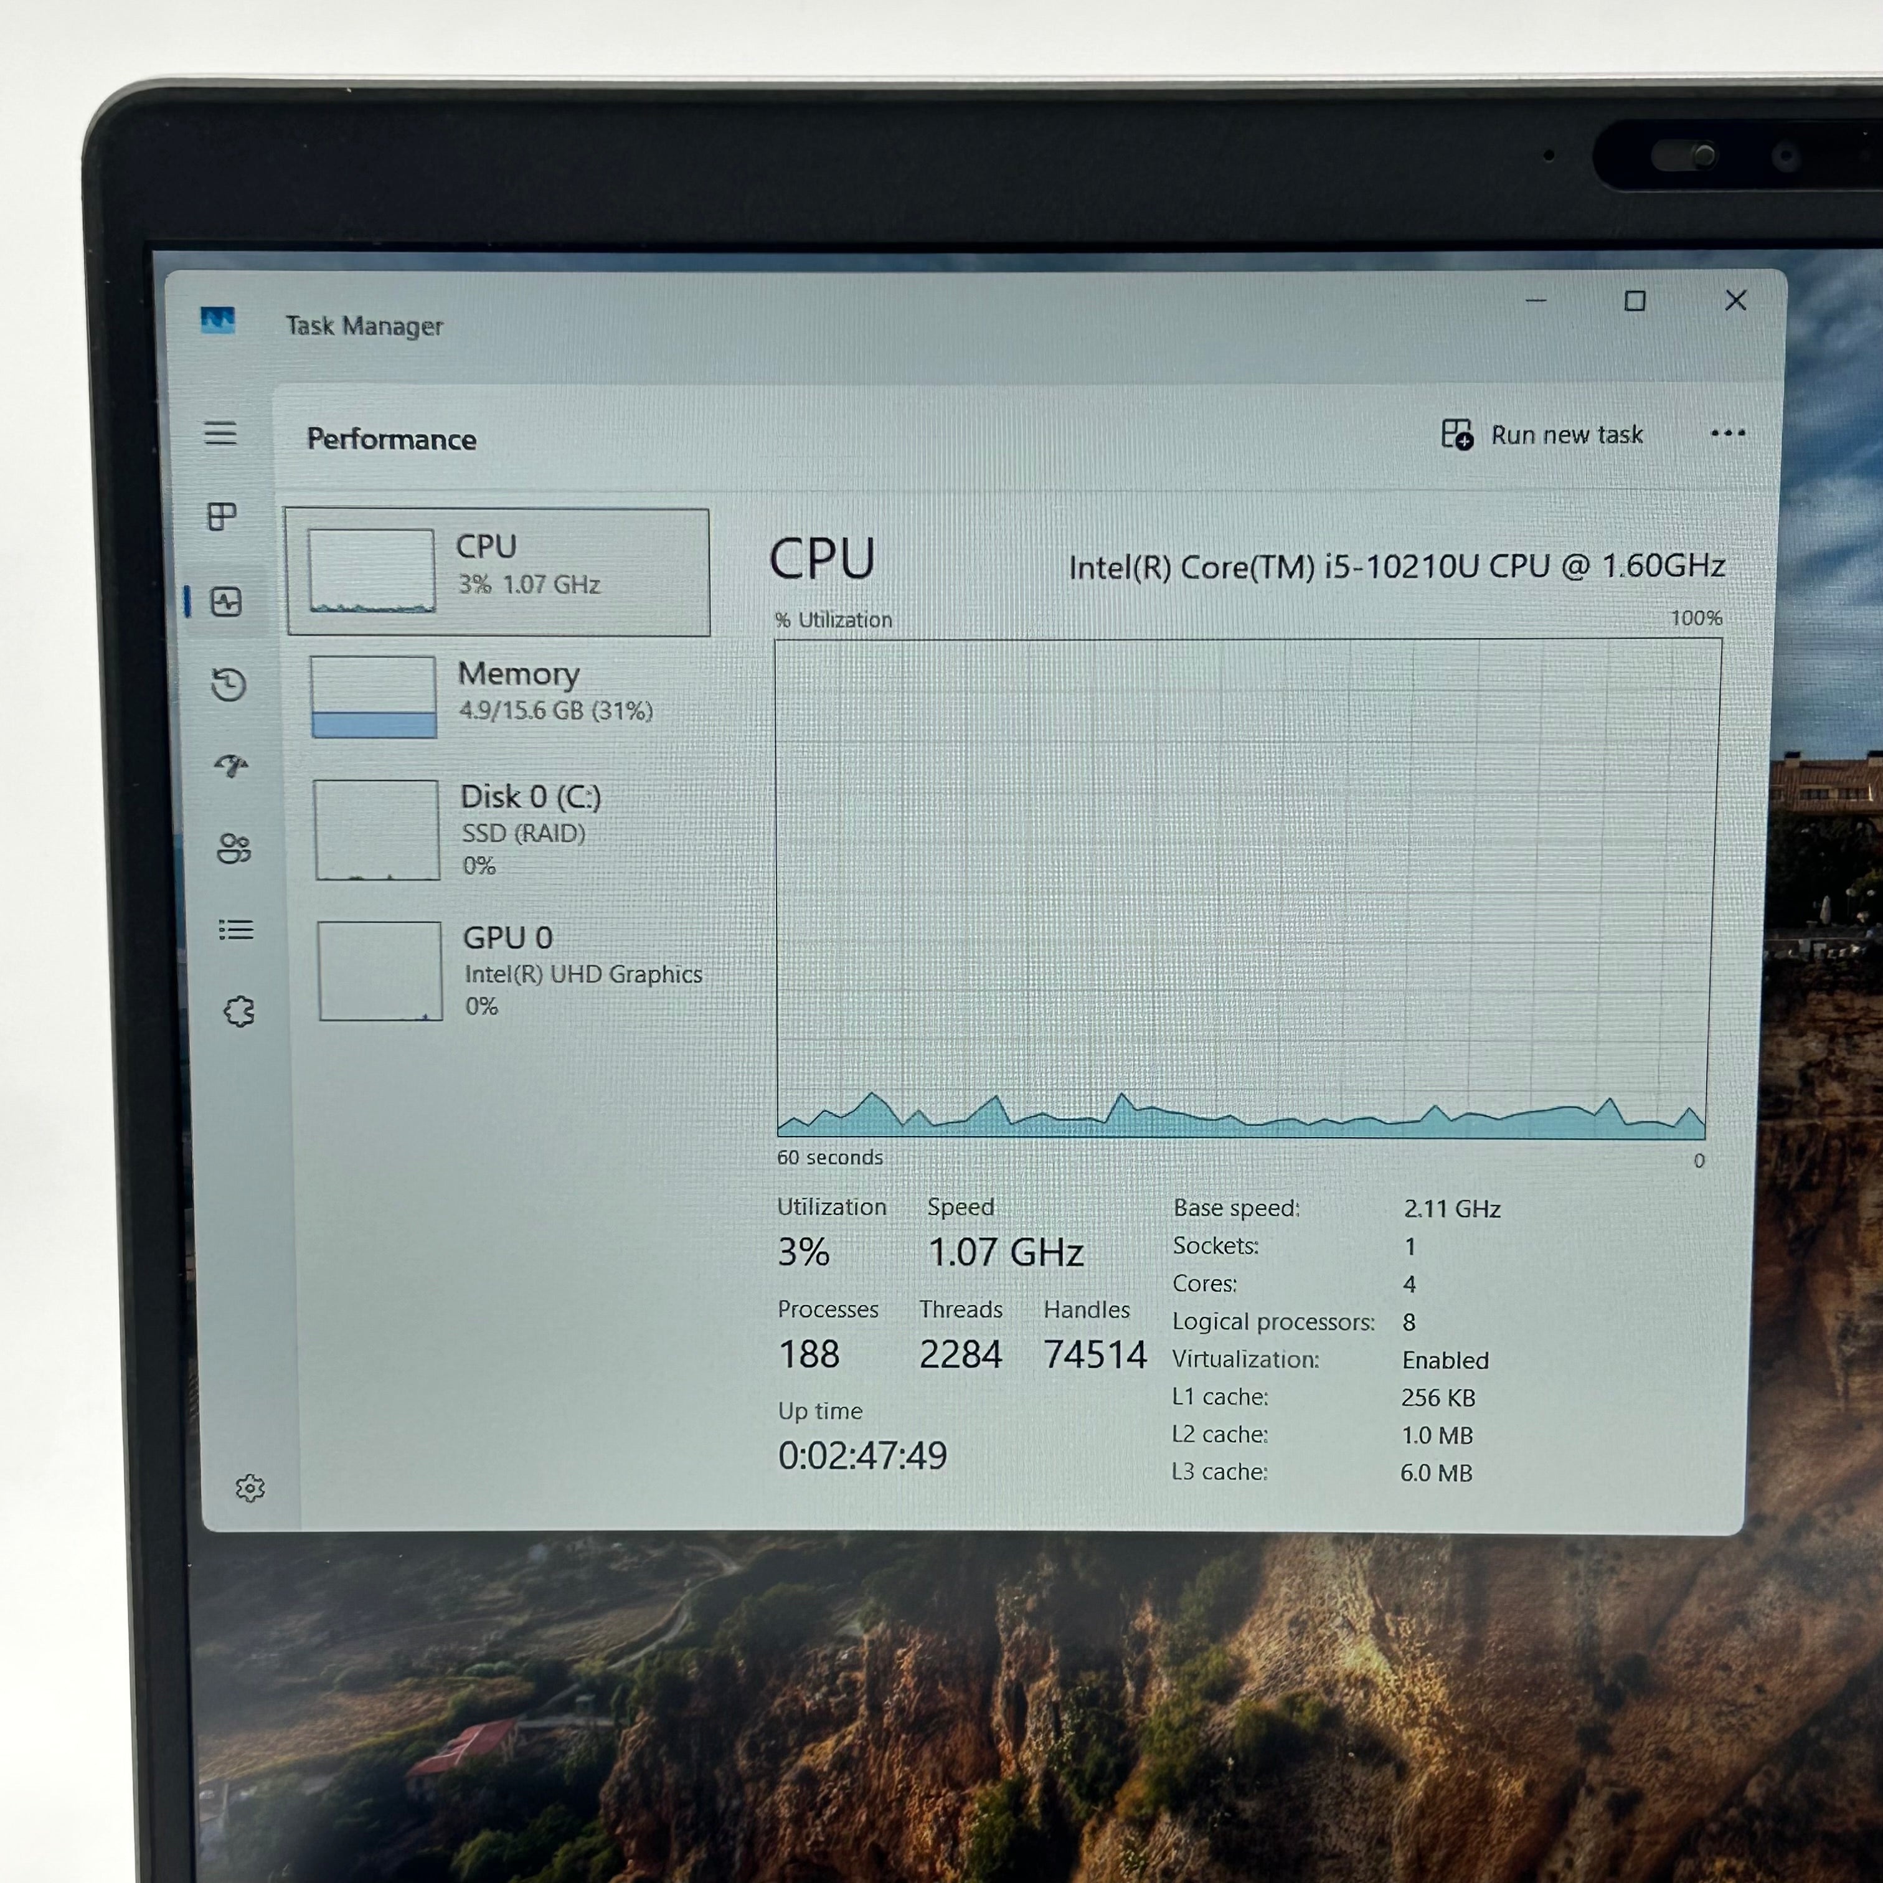Click the Handles count 74514

click(1095, 1355)
